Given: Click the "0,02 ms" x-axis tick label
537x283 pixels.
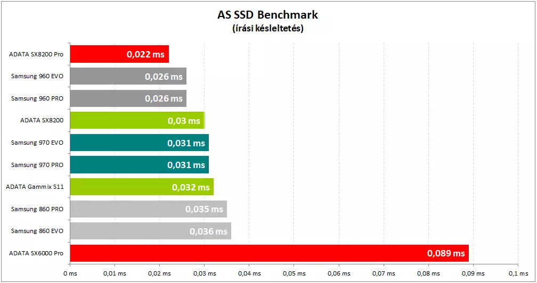Looking at the screenshot, I should [160, 273].
